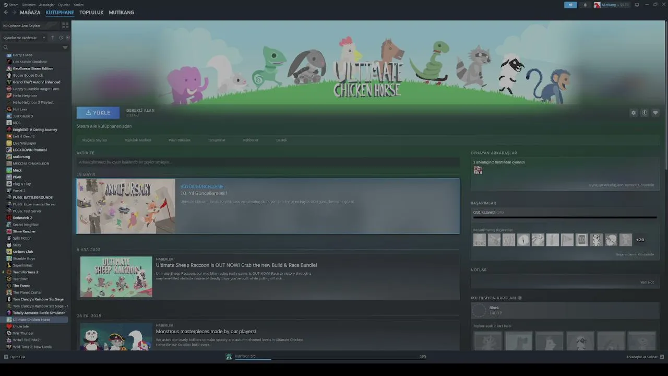Go to the MAĞAZA tab

[x=30, y=13]
